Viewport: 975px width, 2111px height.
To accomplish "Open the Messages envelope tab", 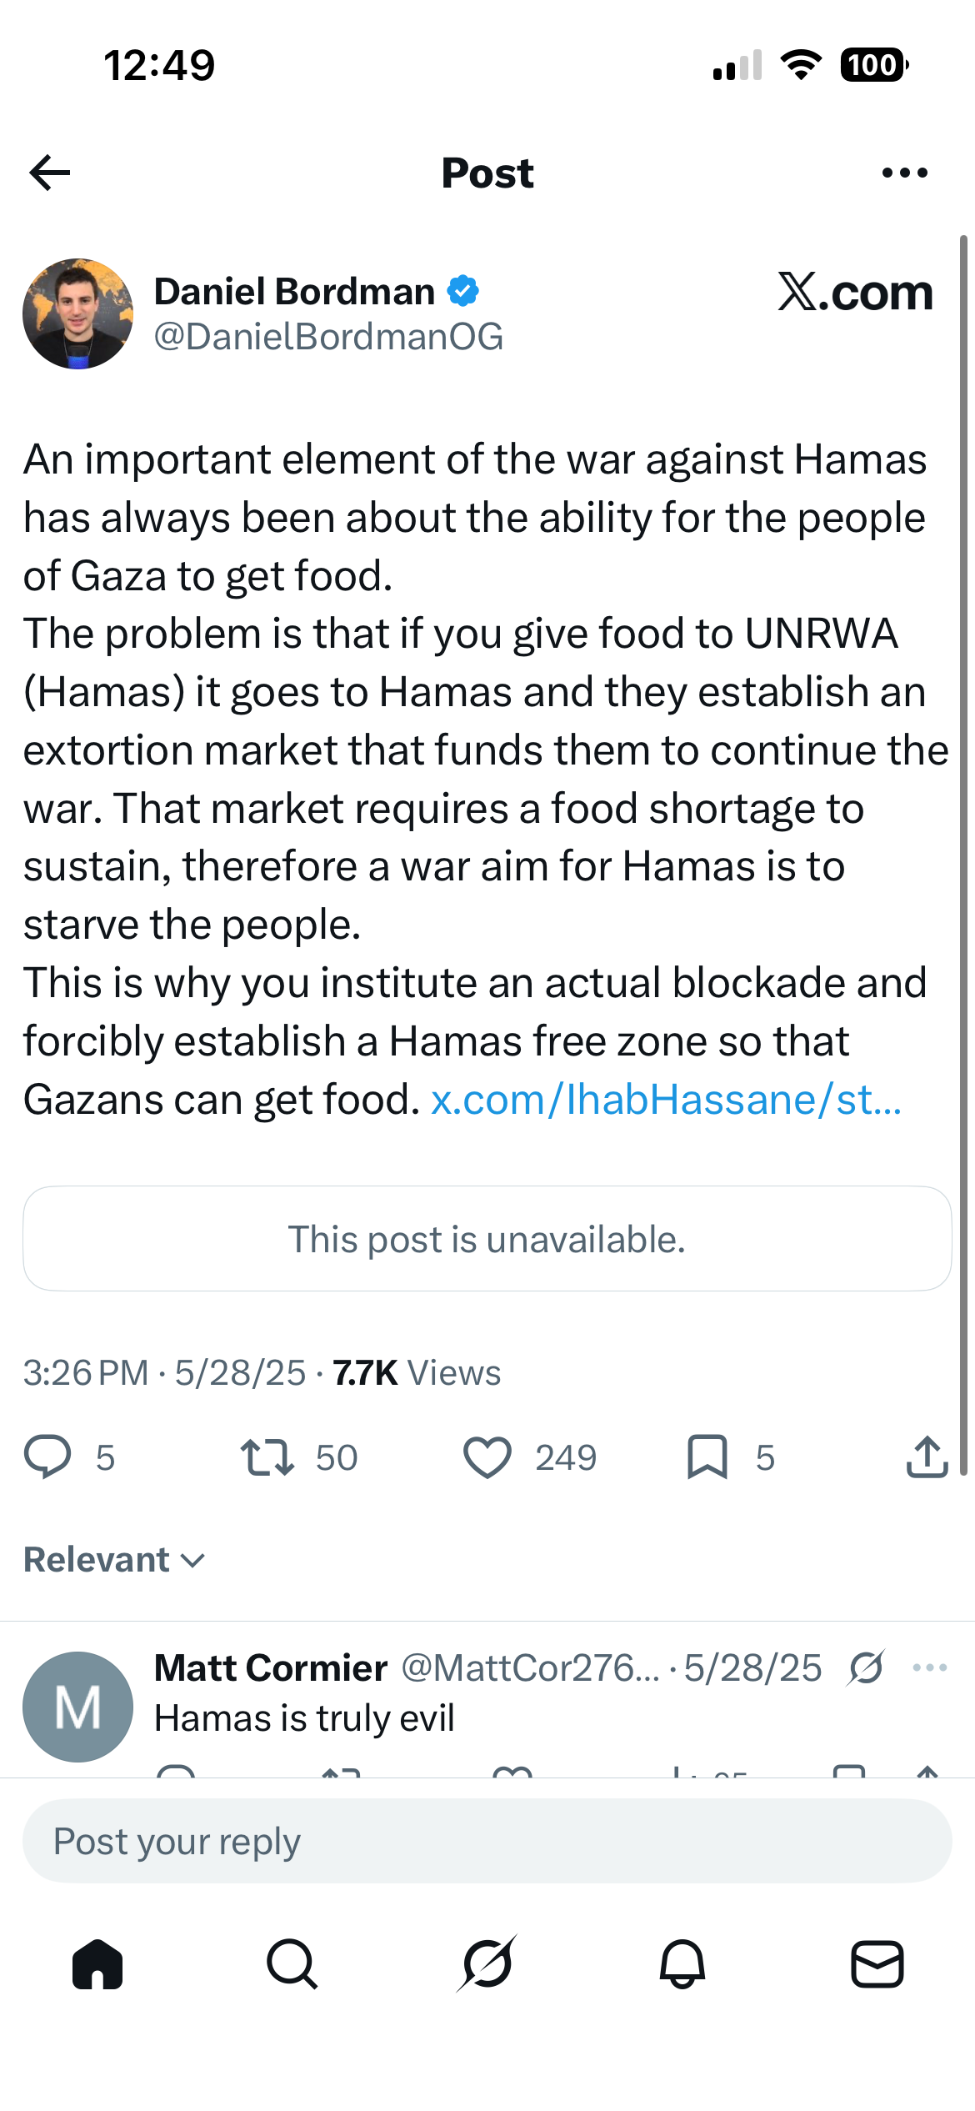I will coord(877,1964).
